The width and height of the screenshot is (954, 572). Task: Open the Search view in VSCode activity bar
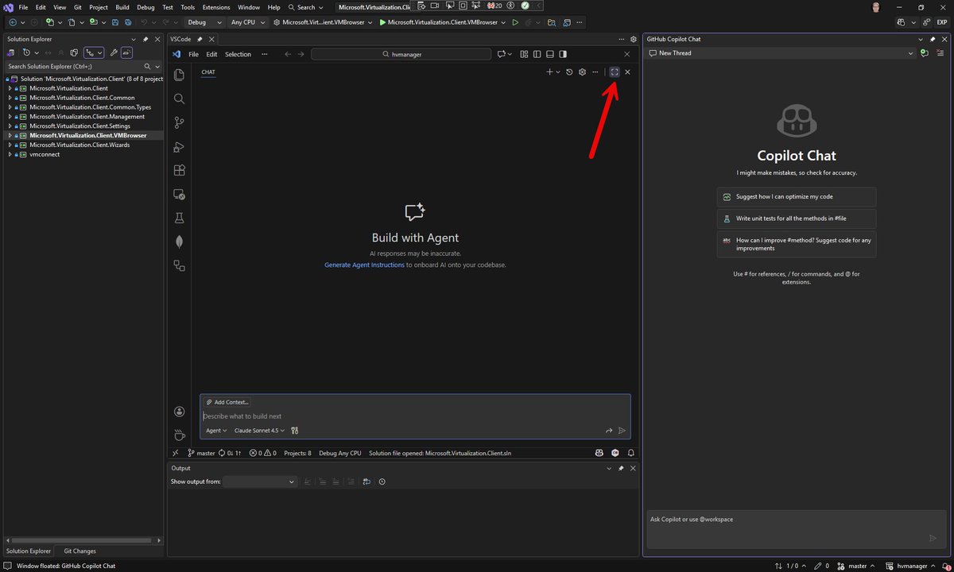180,99
